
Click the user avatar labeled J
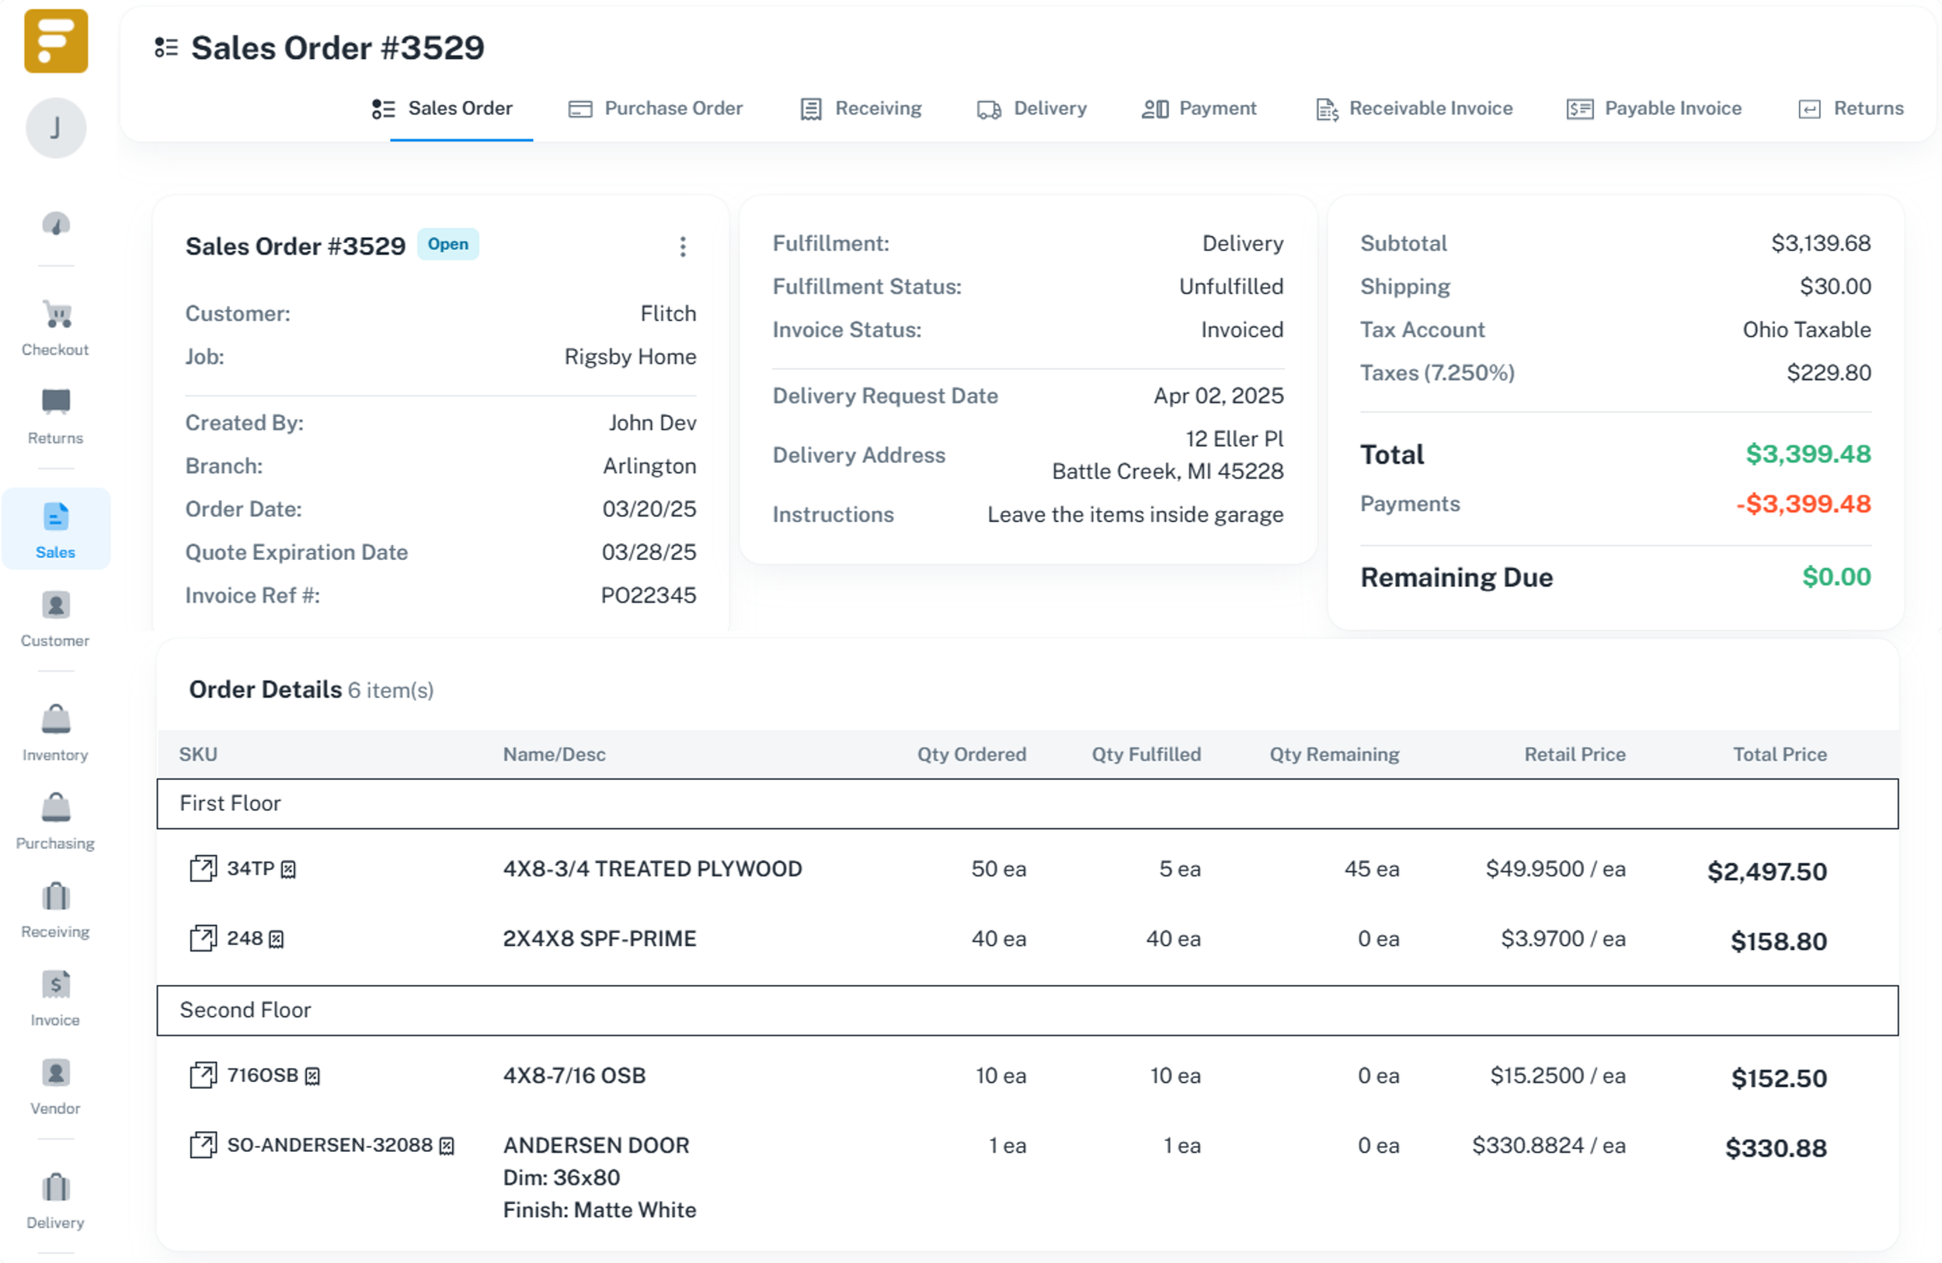pyautogui.click(x=55, y=128)
